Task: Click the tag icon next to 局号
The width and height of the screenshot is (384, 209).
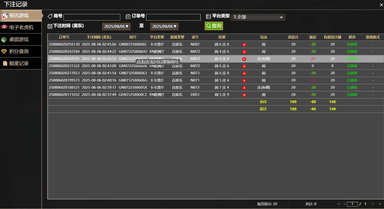Action: pos(50,16)
